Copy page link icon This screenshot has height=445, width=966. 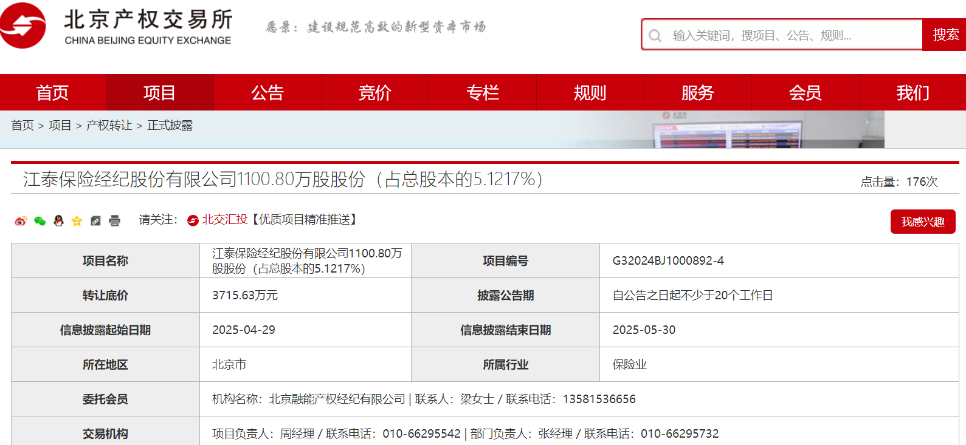coord(95,221)
